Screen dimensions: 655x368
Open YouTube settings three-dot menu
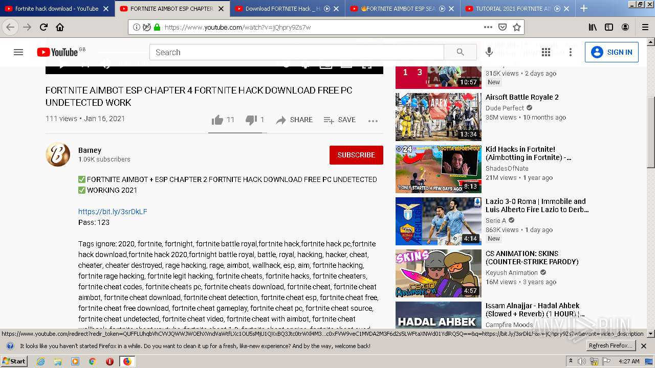(x=571, y=52)
